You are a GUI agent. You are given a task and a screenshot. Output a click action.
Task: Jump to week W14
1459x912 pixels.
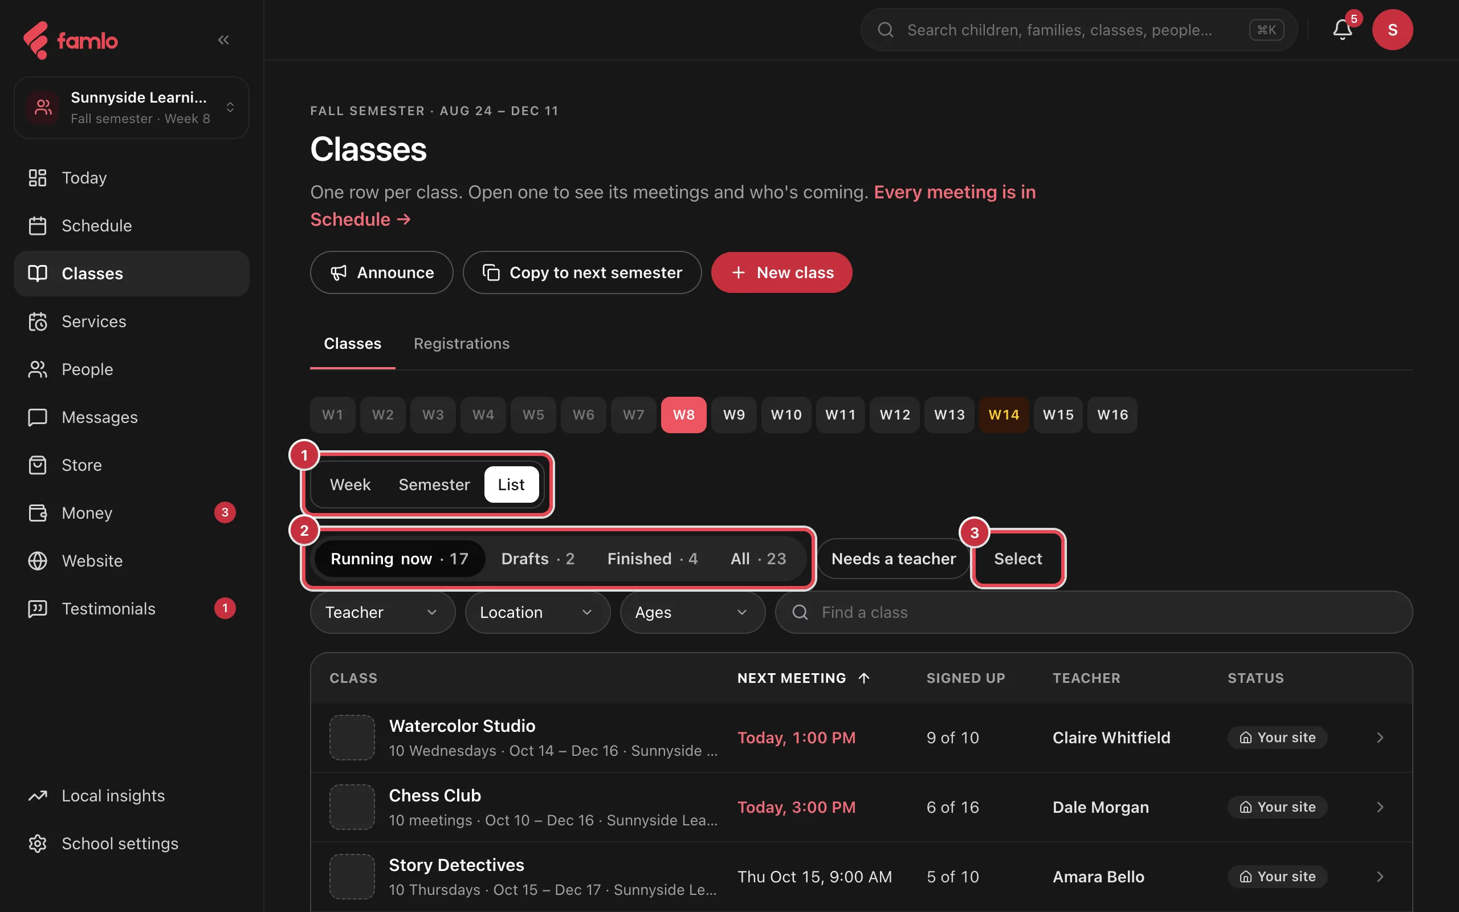[1004, 415]
